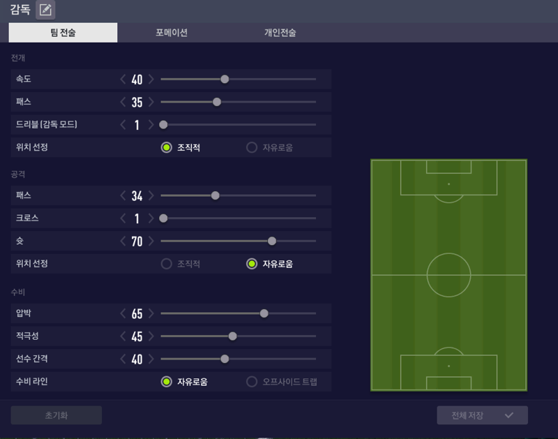558x439 pixels.
Task: Open the 개인전술 tab
Action: (x=280, y=33)
